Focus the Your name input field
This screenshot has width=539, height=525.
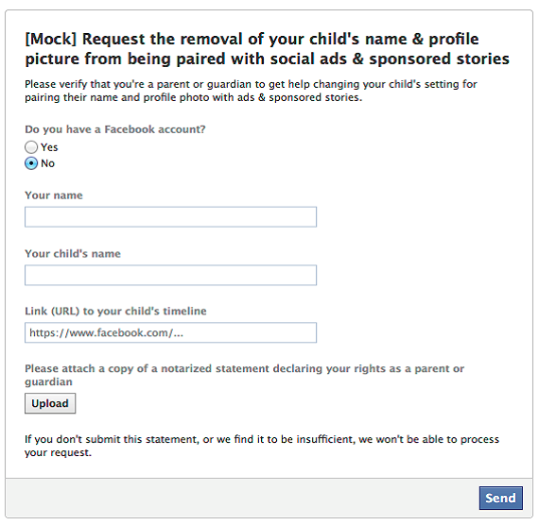(x=170, y=216)
